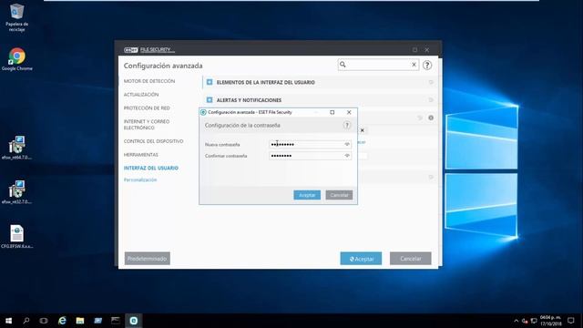Revert Elementos de la interfaz section to default
This screenshot has width=583, height=328.
pos(431,82)
